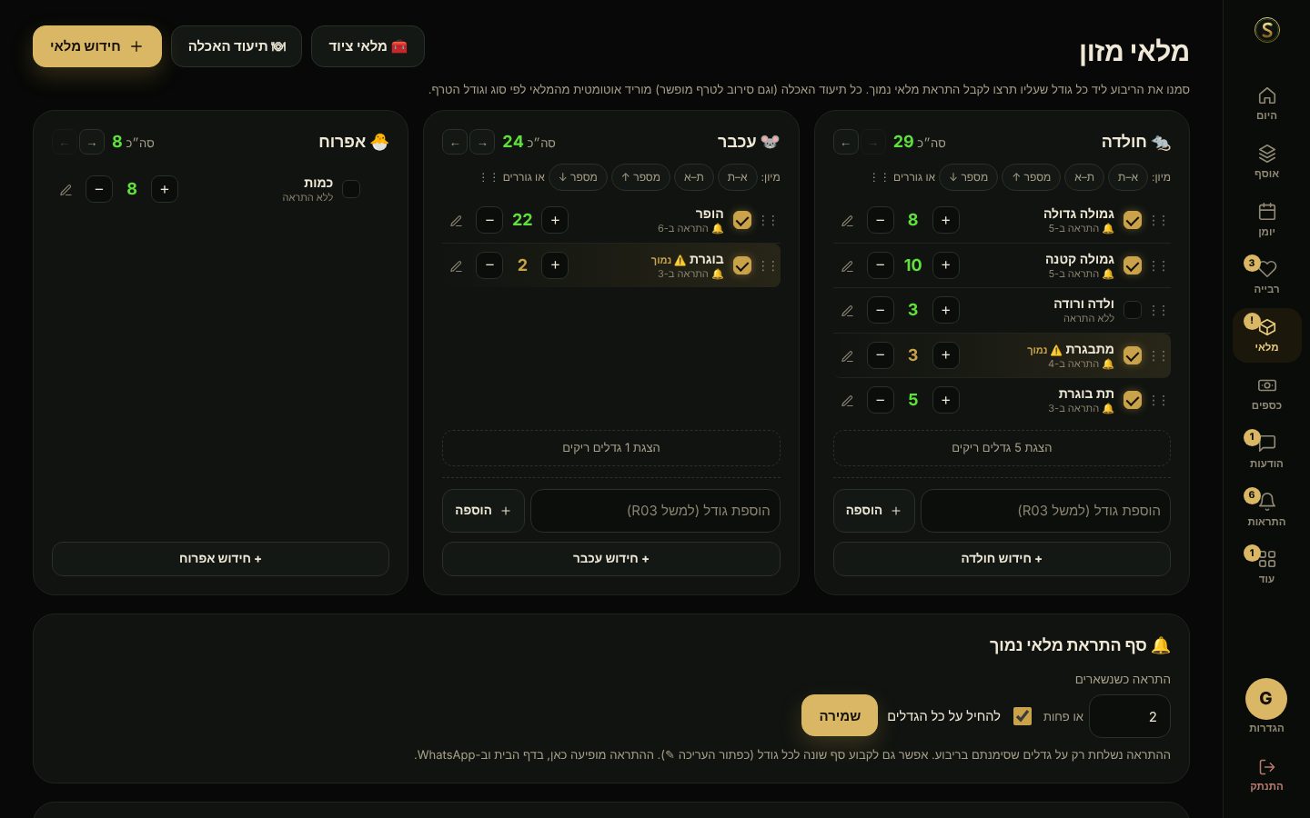Edit the גמולה גדולה row with pencil icon

pyautogui.click(x=847, y=221)
